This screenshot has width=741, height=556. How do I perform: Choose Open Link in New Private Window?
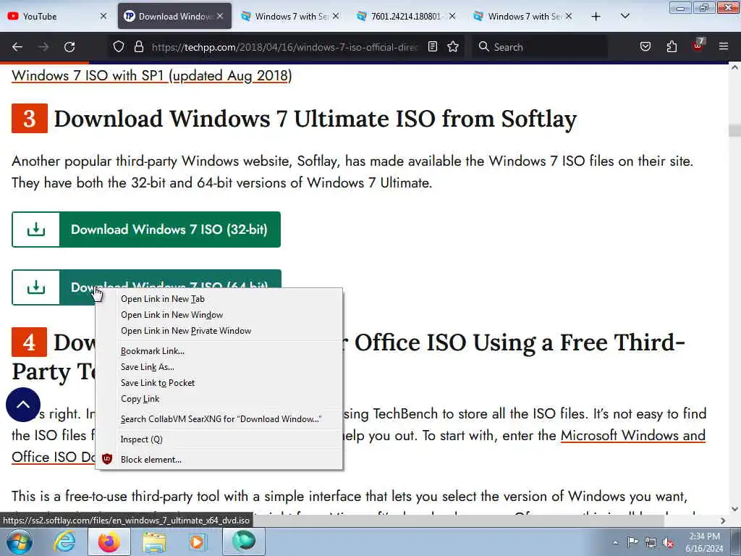tap(219, 331)
